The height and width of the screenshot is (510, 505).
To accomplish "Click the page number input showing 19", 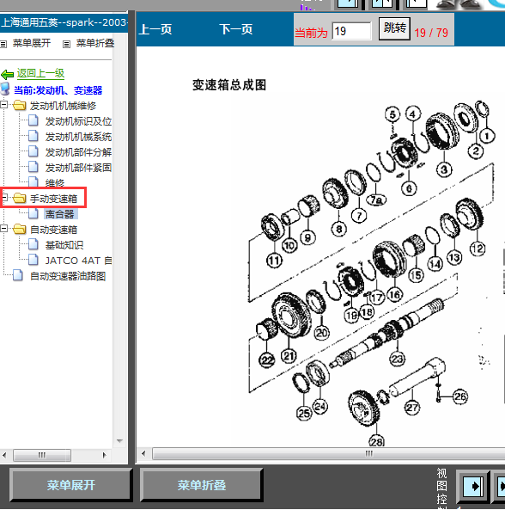I will point(351,31).
